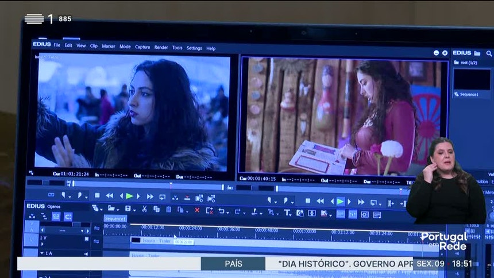Toggle the ripple mode button in timeline

coord(68,217)
